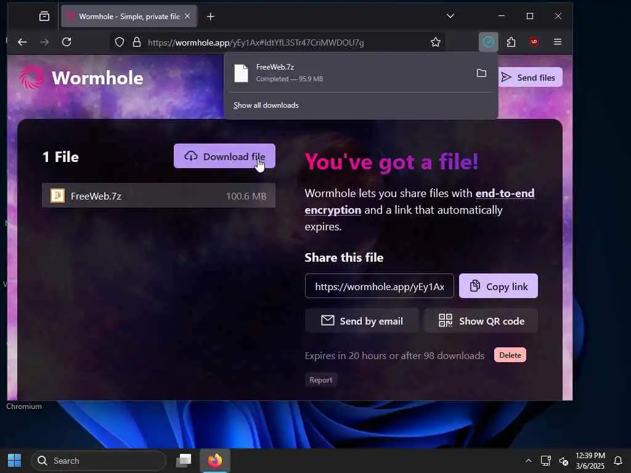Select the FreeWeb.7z file row
The width and height of the screenshot is (631, 473).
[x=158, y=196]
